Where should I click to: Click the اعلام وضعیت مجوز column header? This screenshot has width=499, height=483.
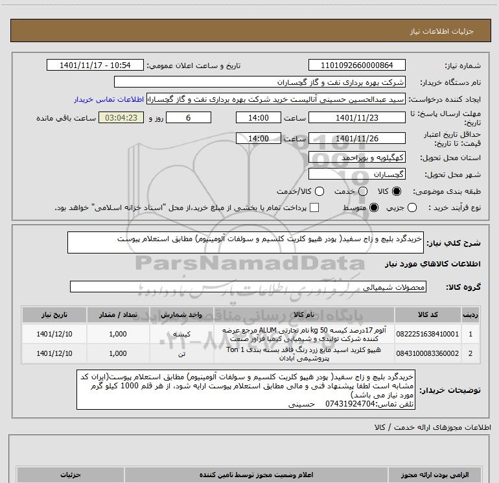(x=256, y=475)
